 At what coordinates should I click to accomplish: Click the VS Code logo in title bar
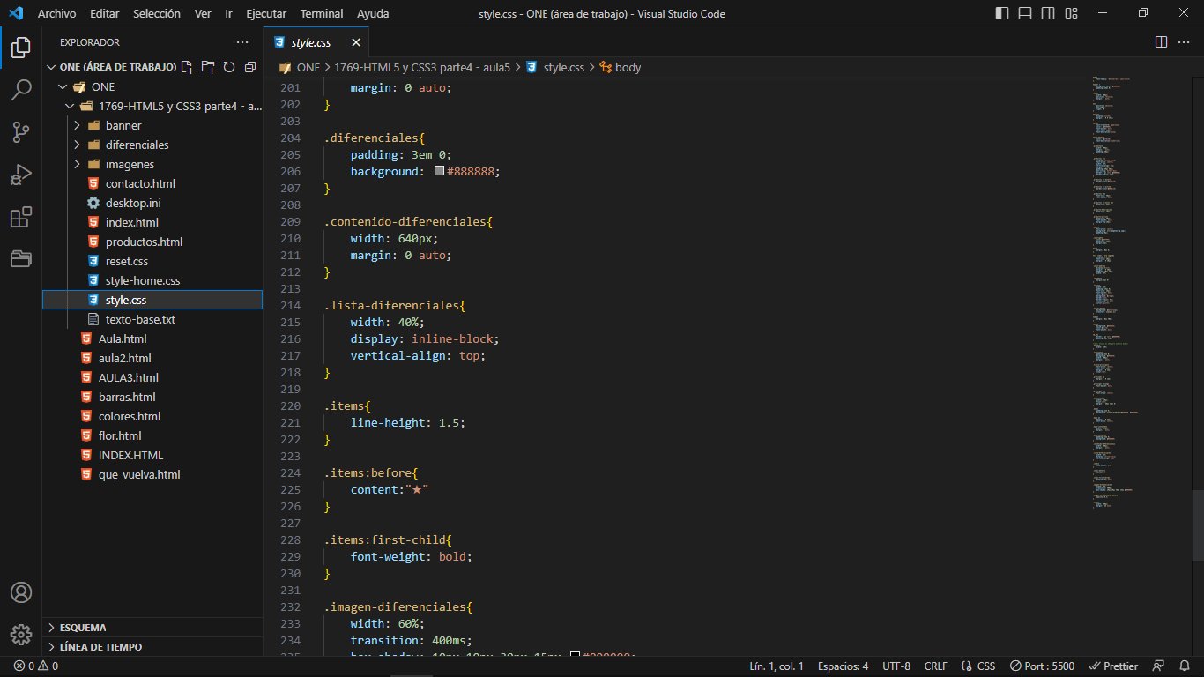[16, 13]
